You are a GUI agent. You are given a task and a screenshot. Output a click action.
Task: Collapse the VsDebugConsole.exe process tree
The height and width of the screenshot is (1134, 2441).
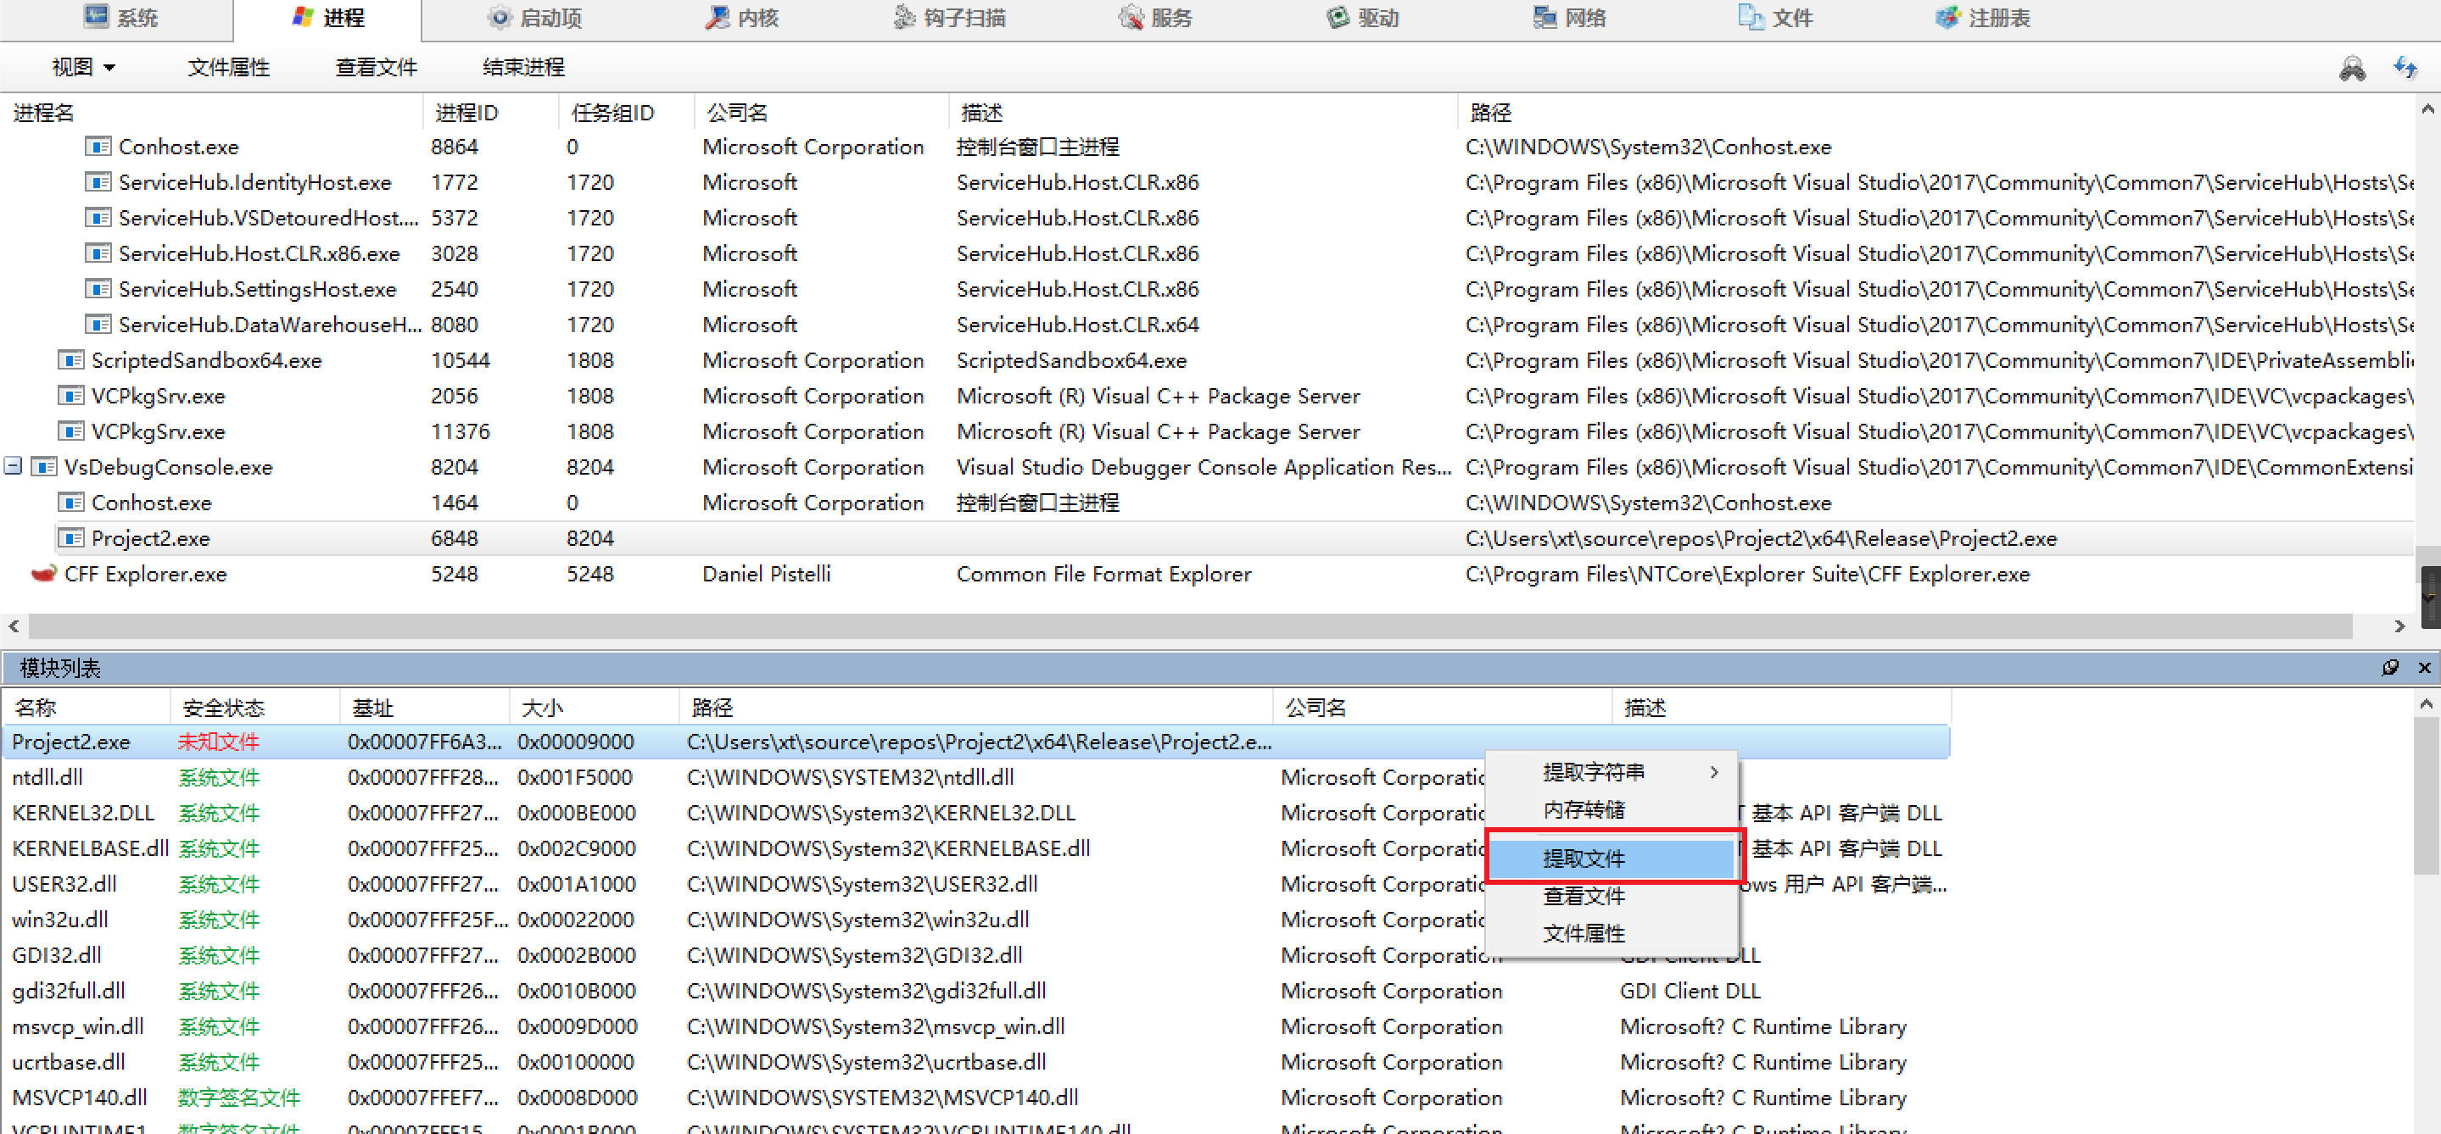point(14,465)
